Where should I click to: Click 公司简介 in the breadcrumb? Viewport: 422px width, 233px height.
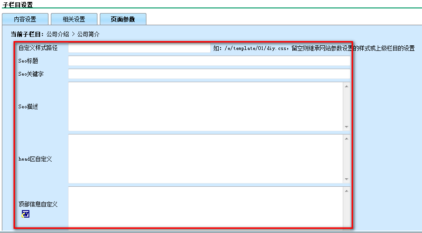[x=88, y=34]
